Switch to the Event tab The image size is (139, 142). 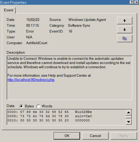click(x=9, y=10)
